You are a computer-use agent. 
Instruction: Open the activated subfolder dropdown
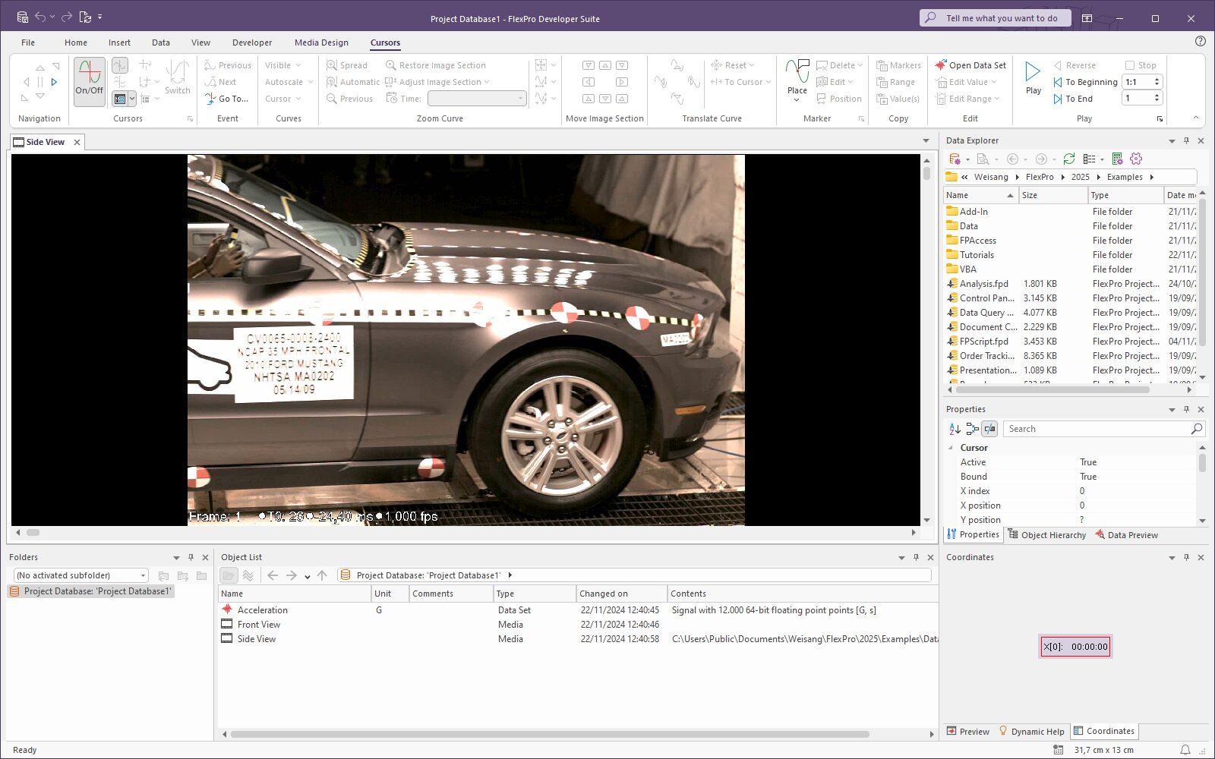(143, 575)
